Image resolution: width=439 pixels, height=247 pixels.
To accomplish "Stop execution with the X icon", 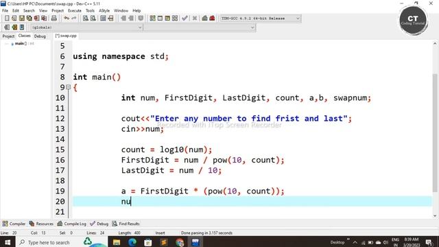I will point(195,19).
